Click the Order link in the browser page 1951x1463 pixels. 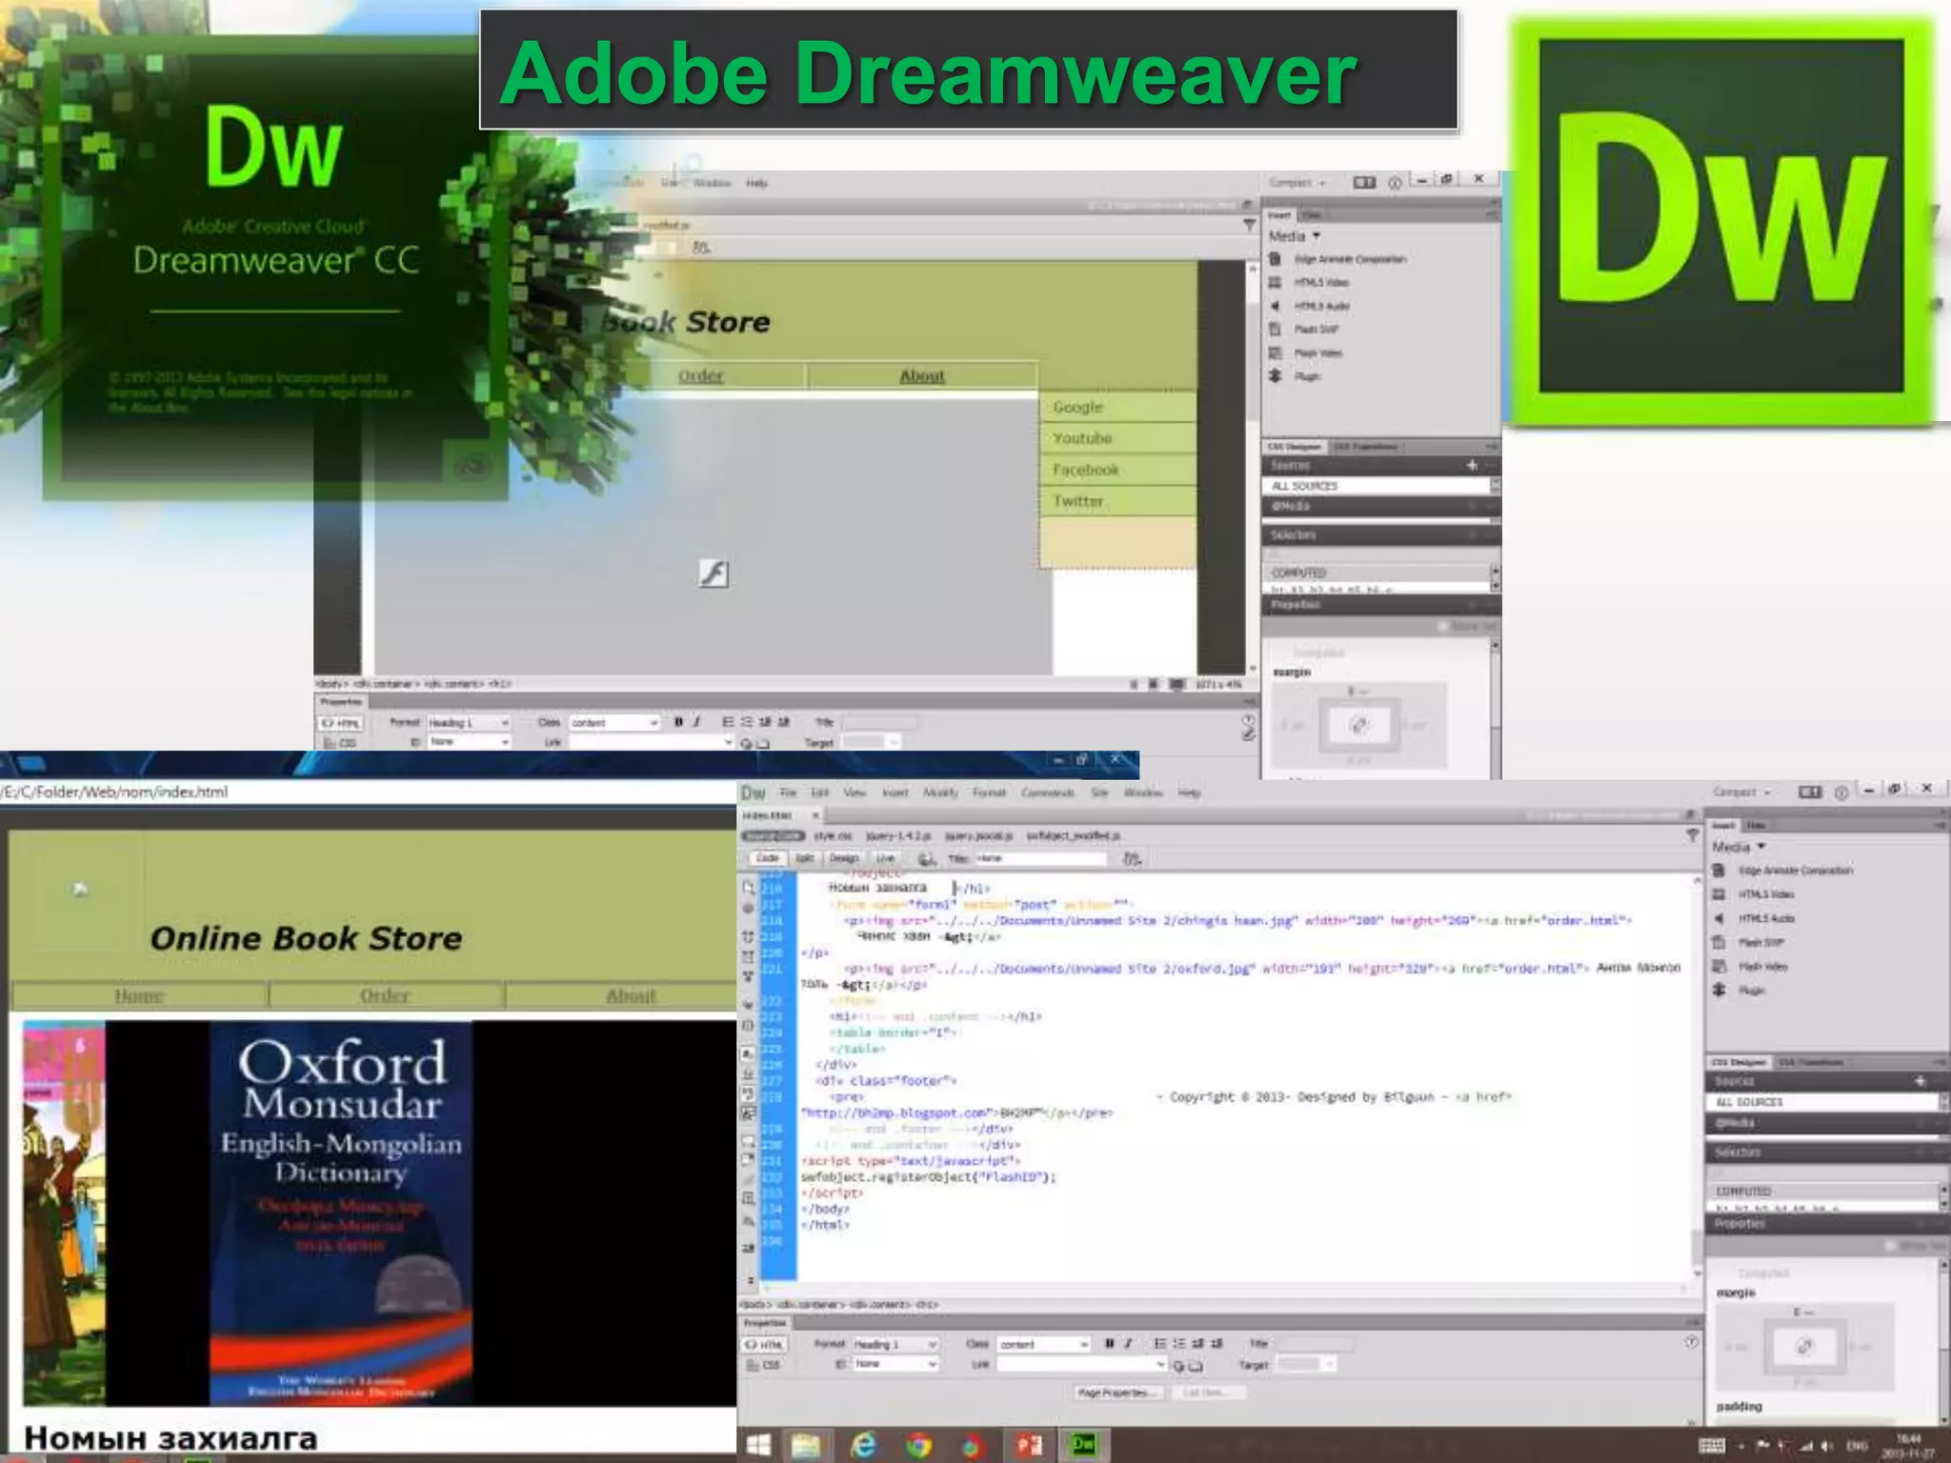[x=385, y=995]
